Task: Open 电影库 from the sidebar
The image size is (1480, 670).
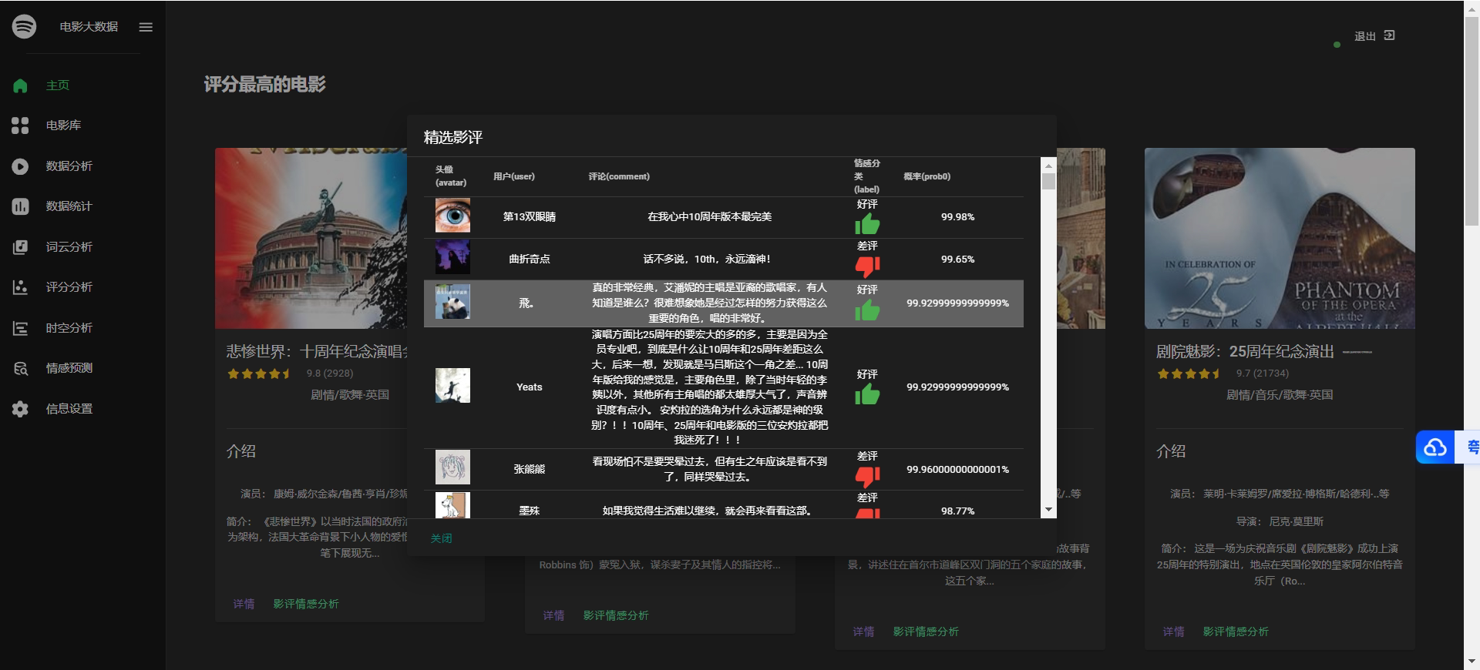Action: pos(63,126)
